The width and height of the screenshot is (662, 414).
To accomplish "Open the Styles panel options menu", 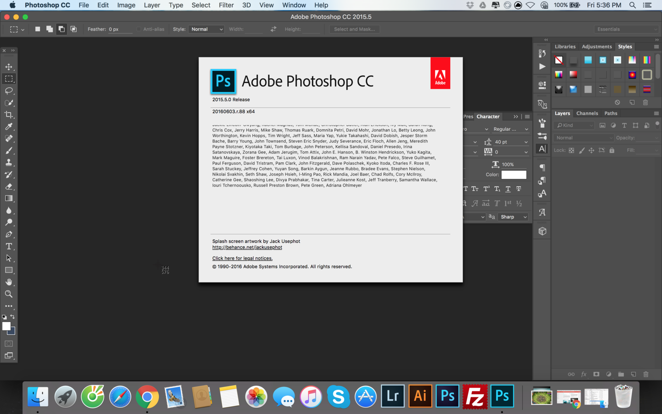I will [x=656, y=47].
